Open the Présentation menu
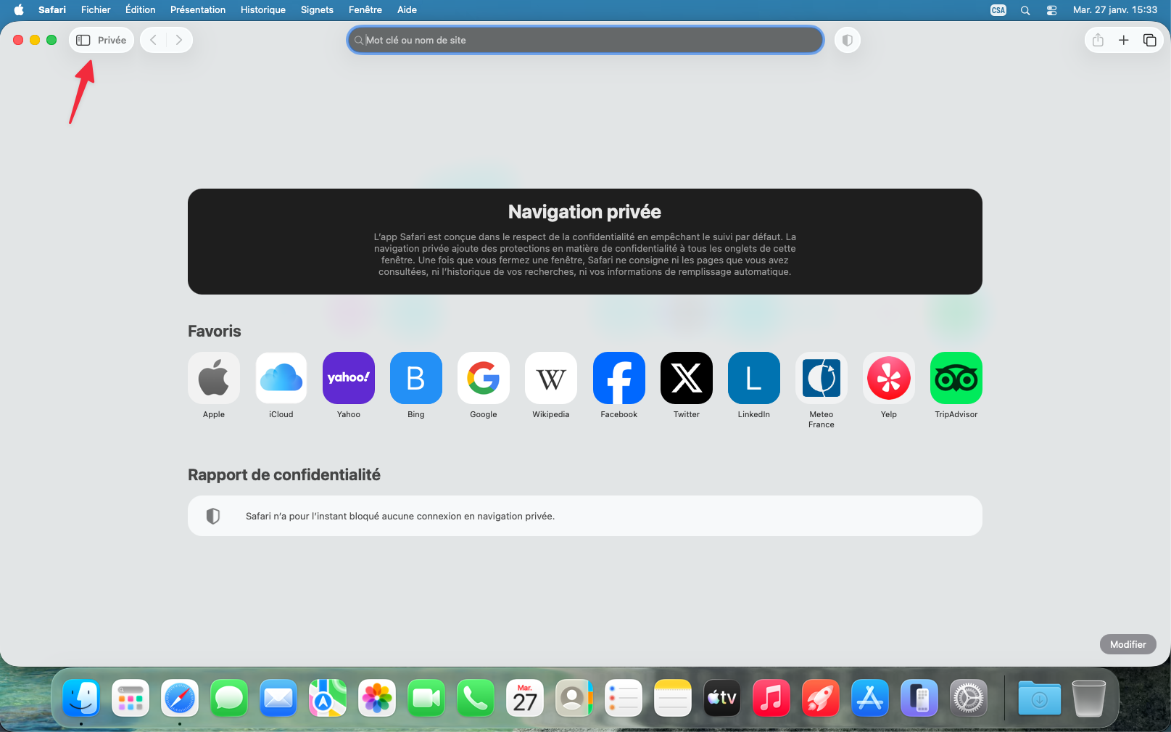Viewport: 1171px width, 732px height. click(x=197, y=10)
